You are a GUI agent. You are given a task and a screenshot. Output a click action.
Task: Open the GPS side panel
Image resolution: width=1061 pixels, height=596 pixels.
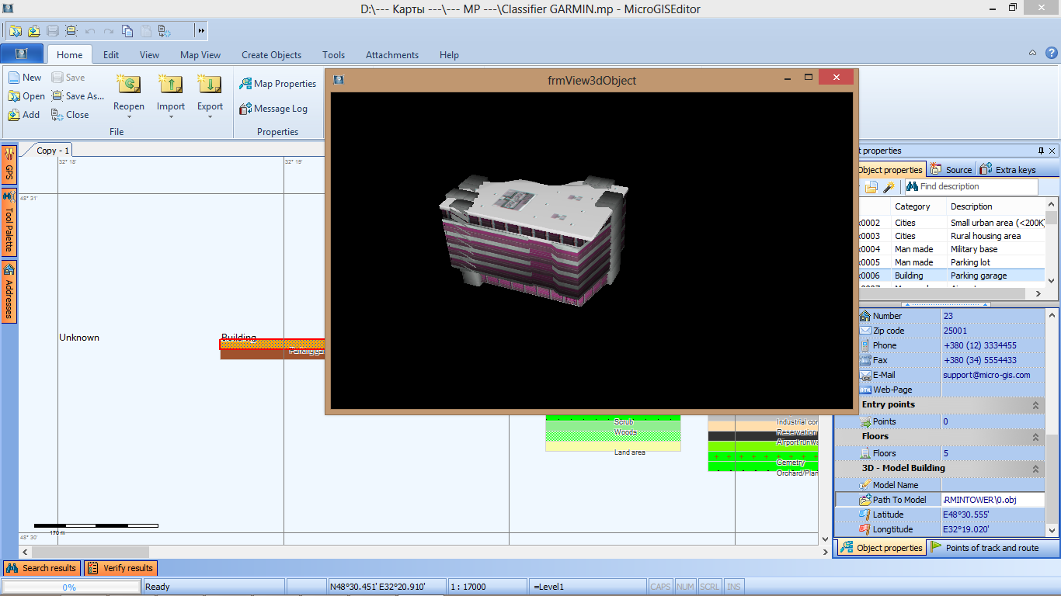tap(9, 165)
